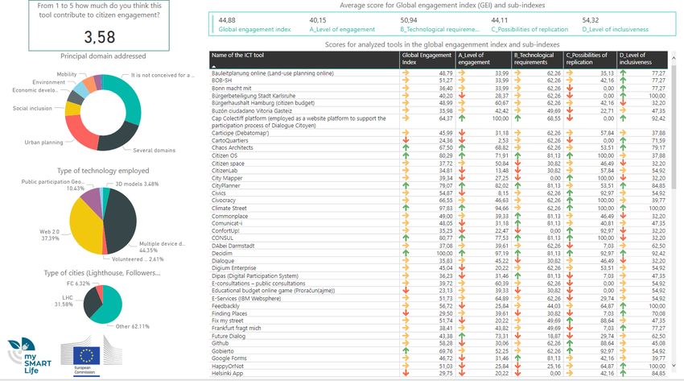The height and width of the screenshot is (381, 684).
Task: Click the red down arrow in Finding Places' B_Technological requirements cell
Action: (517, 313)
